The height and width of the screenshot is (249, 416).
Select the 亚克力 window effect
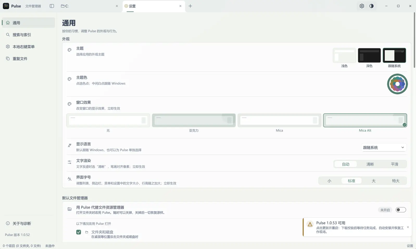coord(194,120)
